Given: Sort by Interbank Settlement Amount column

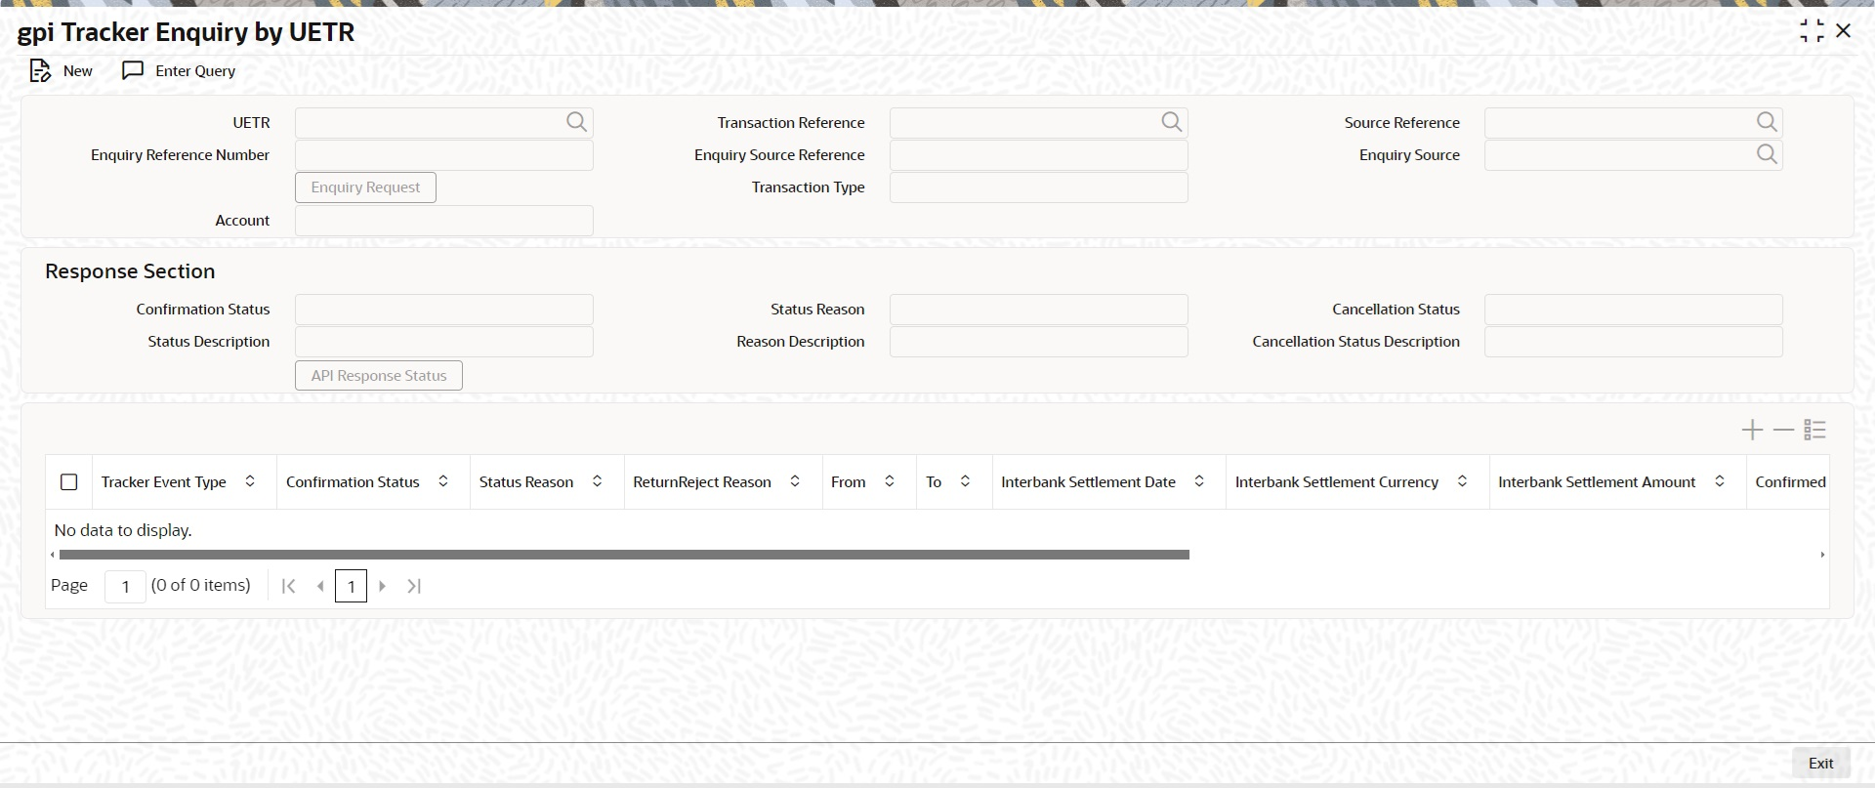Looking at the screenshot, I should click(1720, 481).
